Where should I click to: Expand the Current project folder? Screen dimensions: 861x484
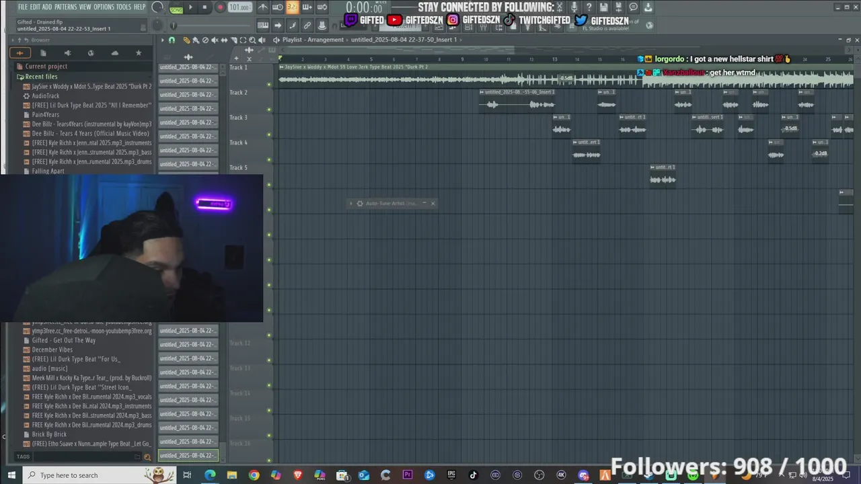point(46,67)
